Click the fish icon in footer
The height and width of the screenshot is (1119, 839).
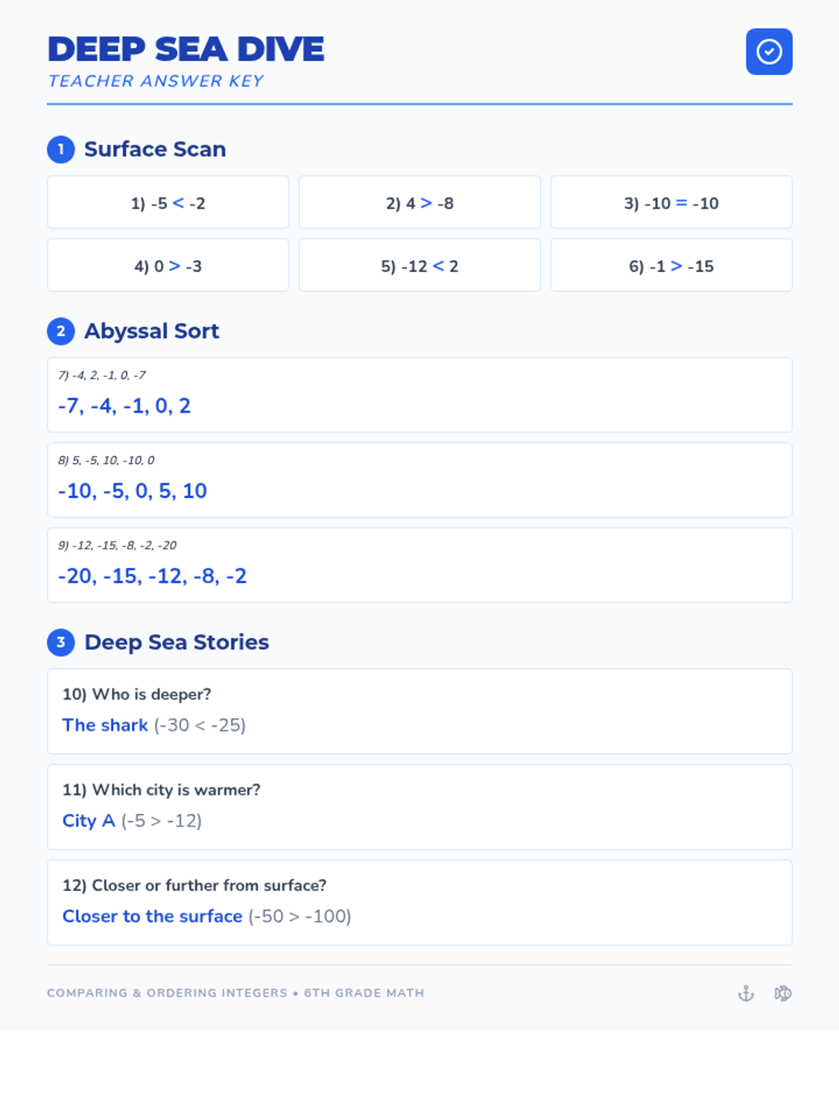783,993
